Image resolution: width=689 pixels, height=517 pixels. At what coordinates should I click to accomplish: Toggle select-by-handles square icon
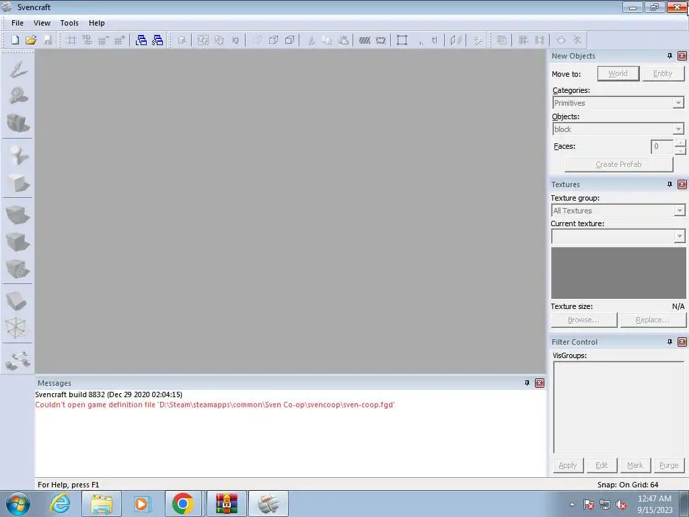coord(402,40)
